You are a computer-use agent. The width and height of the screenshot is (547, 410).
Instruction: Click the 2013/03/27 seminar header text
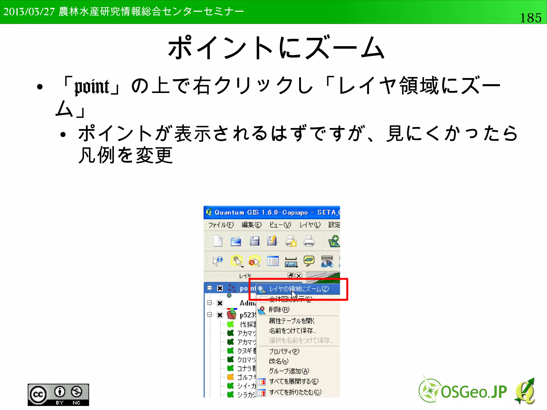[x=124, y=11]
